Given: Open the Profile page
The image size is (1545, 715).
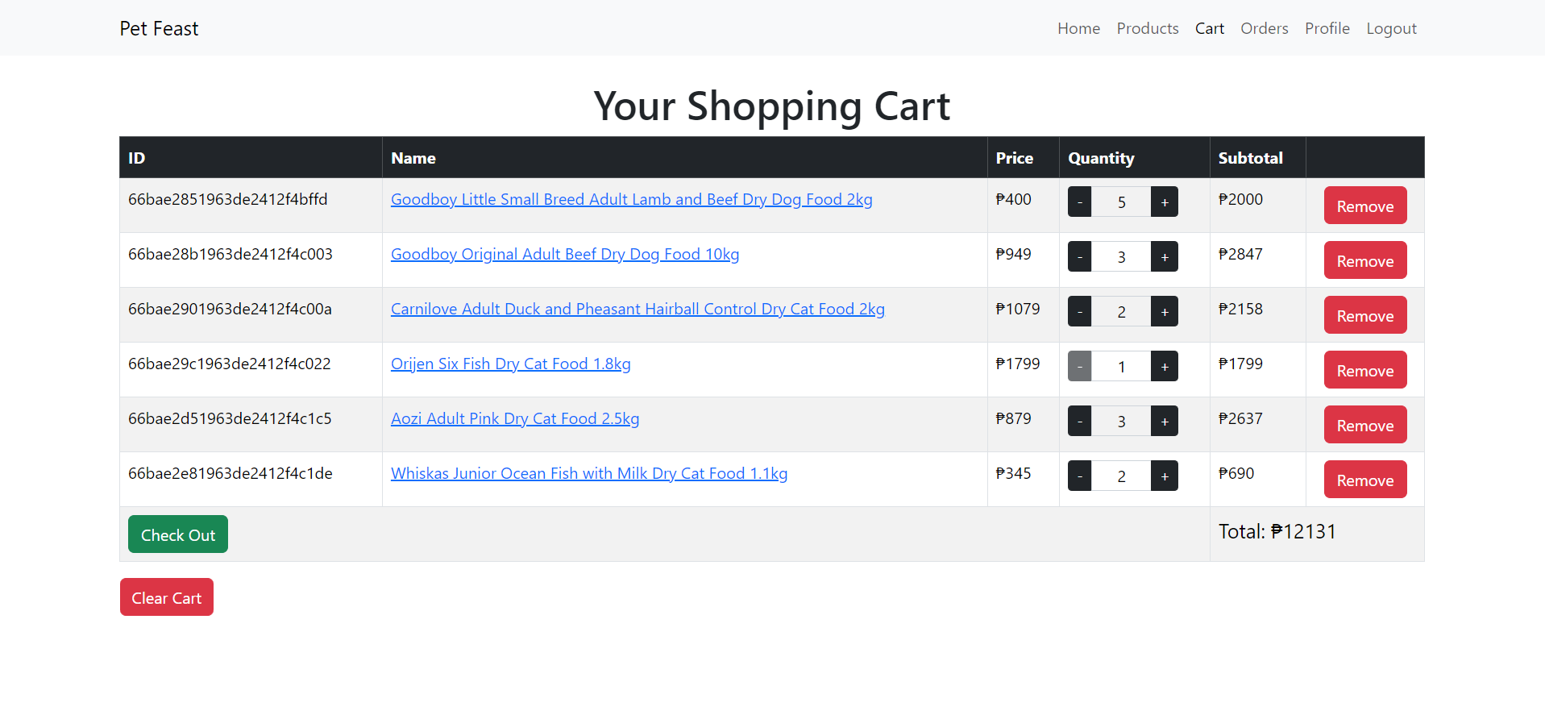Looking at the screenshot, I should click(1327, 28).
